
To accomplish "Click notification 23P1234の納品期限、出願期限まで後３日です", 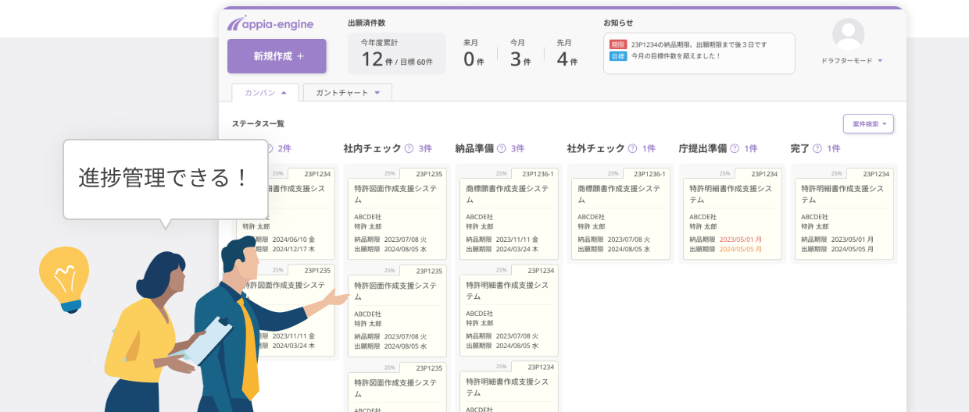I will 699,44.
